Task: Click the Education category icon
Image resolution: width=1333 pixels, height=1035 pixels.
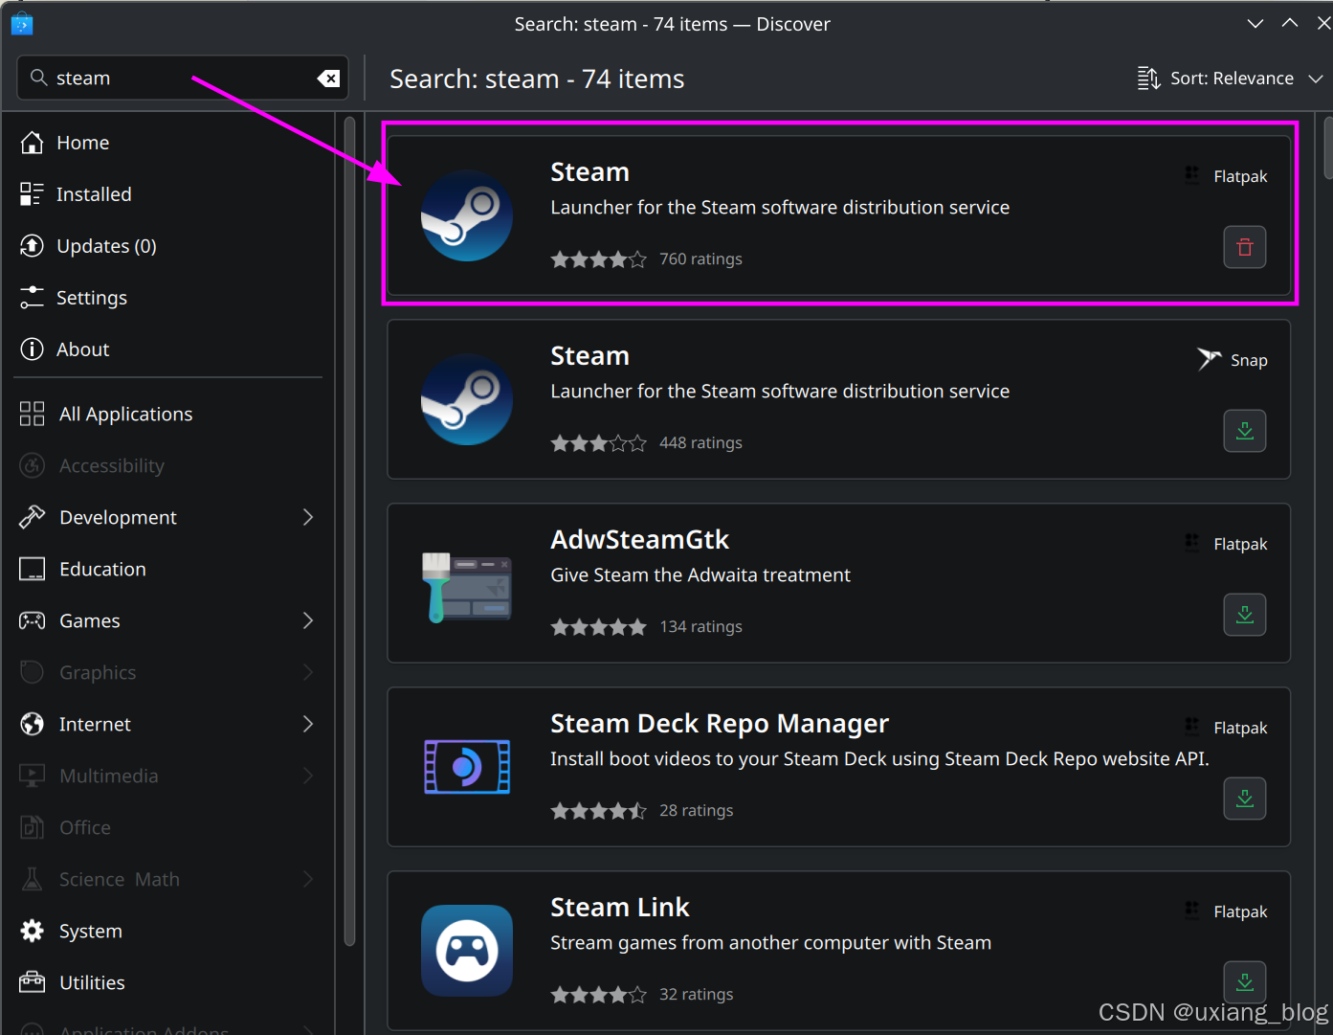Action: (32, 569)
